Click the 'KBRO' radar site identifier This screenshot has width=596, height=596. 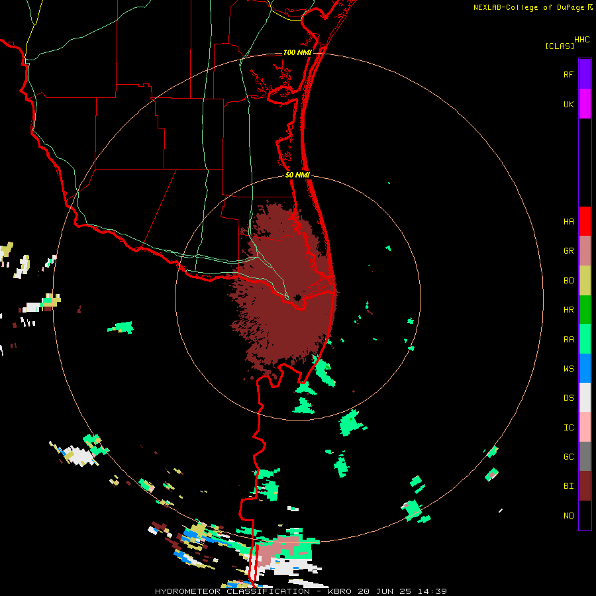click(x=340, y=591)
